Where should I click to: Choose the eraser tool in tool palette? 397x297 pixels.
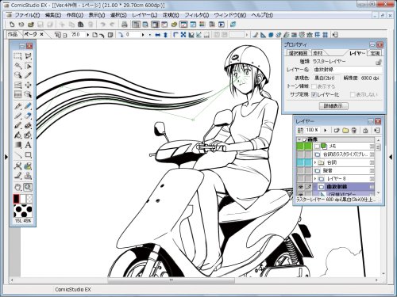point(28,116)
